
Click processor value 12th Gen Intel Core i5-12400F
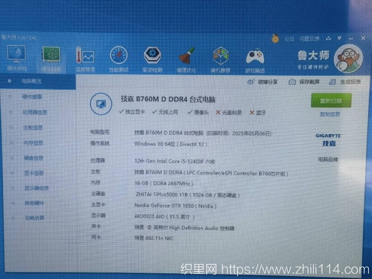175,161
